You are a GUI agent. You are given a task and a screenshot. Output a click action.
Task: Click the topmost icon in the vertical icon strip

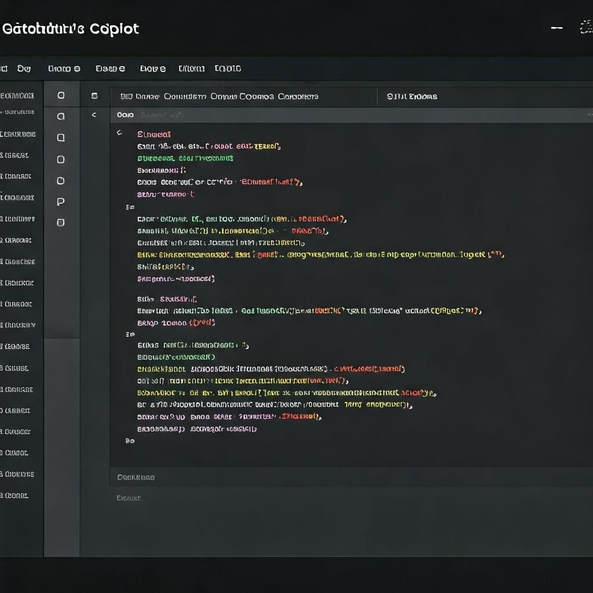coord(61,96)
